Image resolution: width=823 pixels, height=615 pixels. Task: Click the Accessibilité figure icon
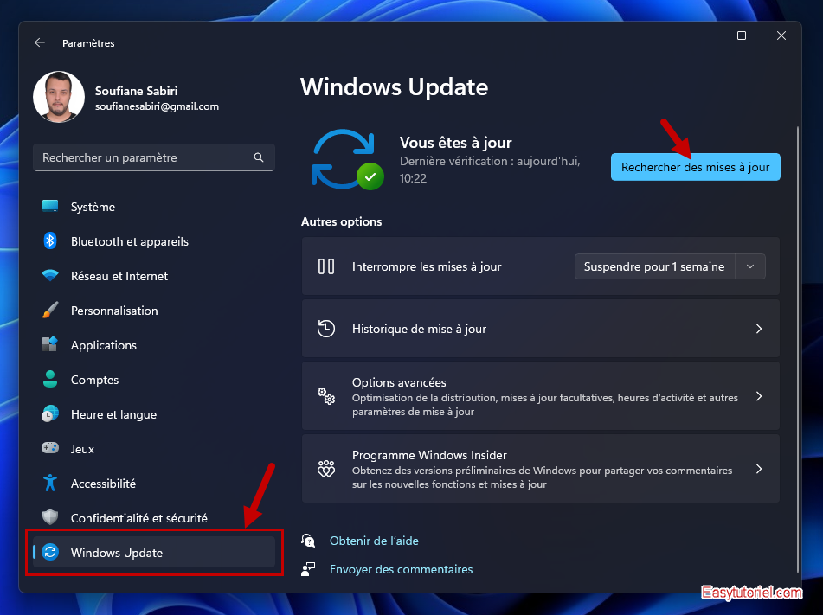coord(50,483)
